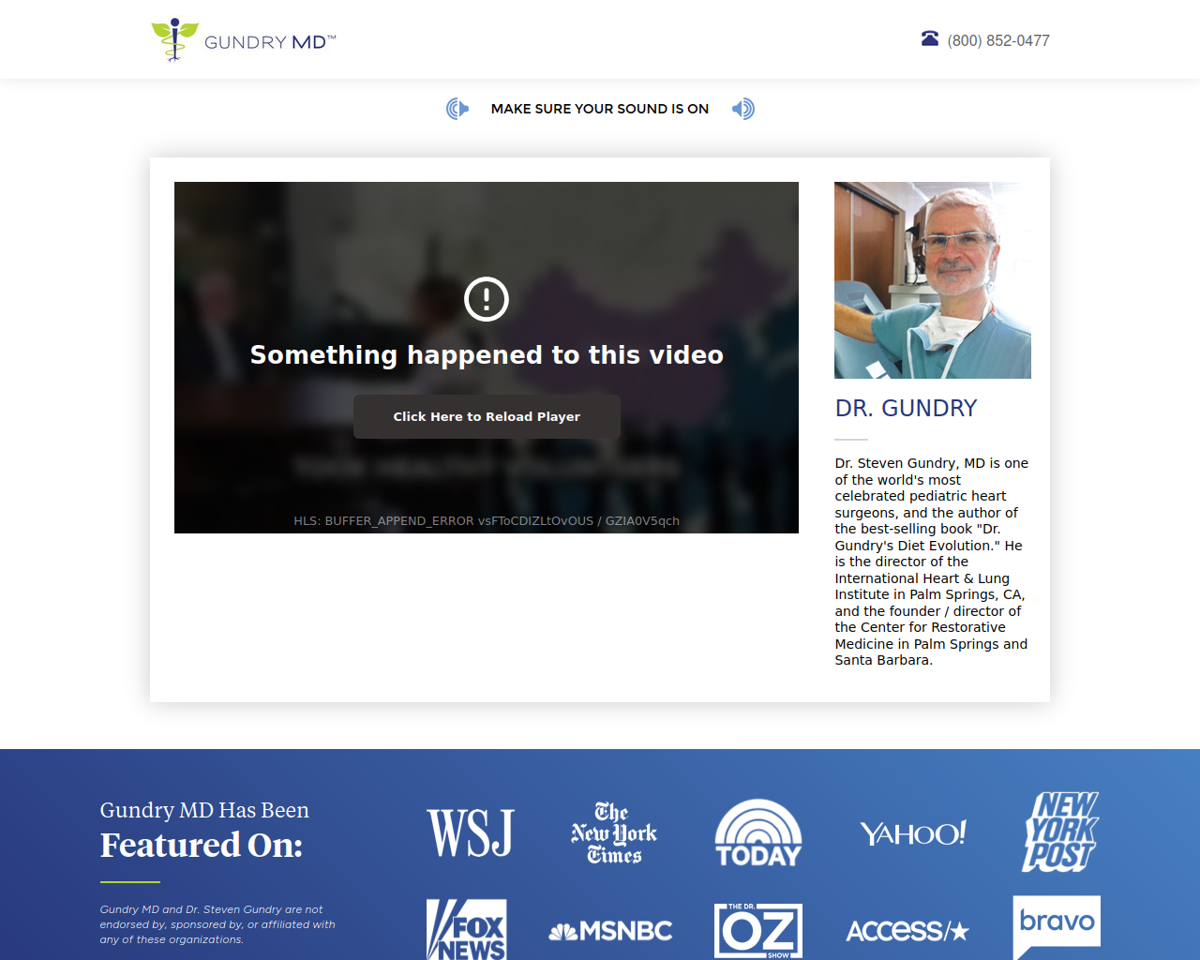Click the TODAY show logo

click(758, 832)
